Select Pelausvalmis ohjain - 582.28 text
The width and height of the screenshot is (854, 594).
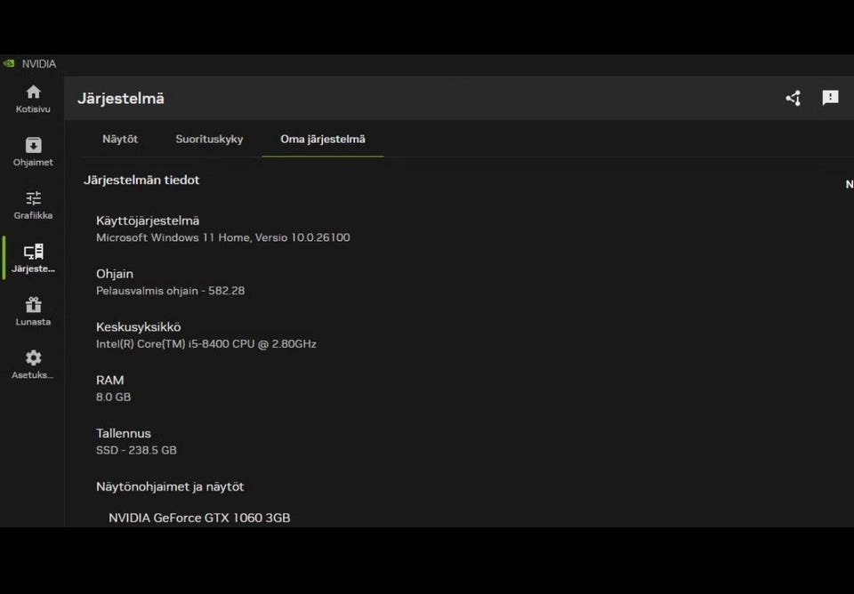click(171, 291)
